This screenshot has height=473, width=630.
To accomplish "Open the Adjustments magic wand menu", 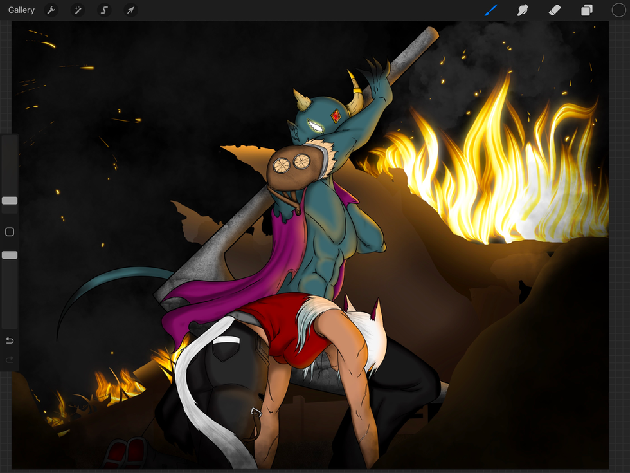I will [78, 10].
